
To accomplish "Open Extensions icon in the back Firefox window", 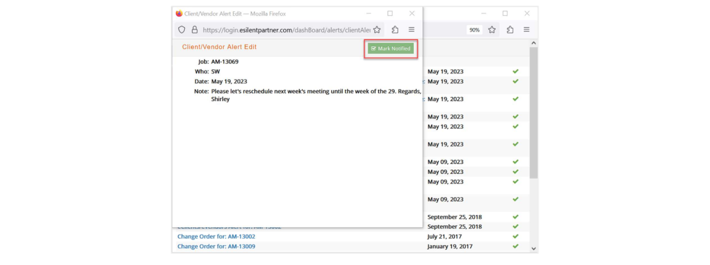I will pos(510,30).
